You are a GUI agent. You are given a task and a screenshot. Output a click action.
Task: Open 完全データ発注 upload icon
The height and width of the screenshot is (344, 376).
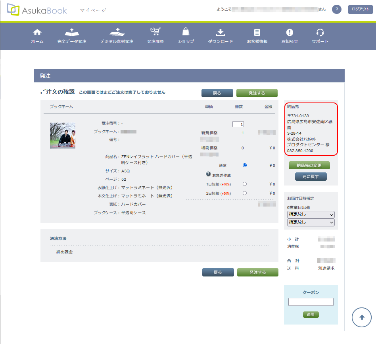pyautogui.click(x=71, y=33)
